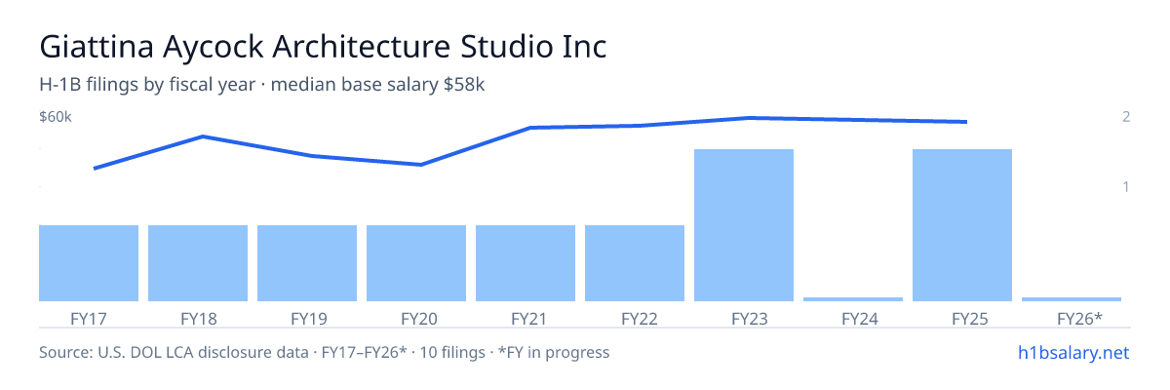The width and height of the screenshot is (1170, 390).
Task: Select the FY18 filings bar
Action: coord(198,263)
